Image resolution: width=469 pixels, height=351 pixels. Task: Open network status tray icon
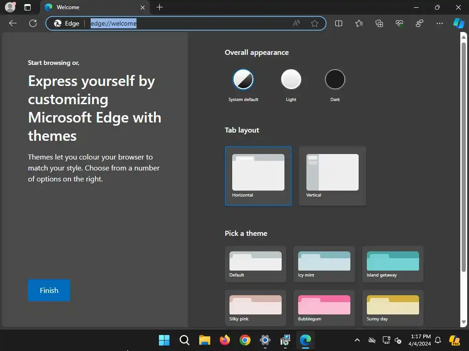pyautogui.click(x=386, y=340)
